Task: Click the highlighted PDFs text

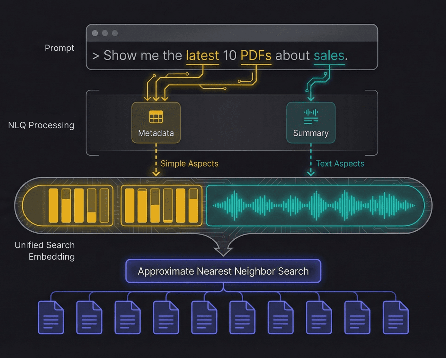Action: point(255,55)
